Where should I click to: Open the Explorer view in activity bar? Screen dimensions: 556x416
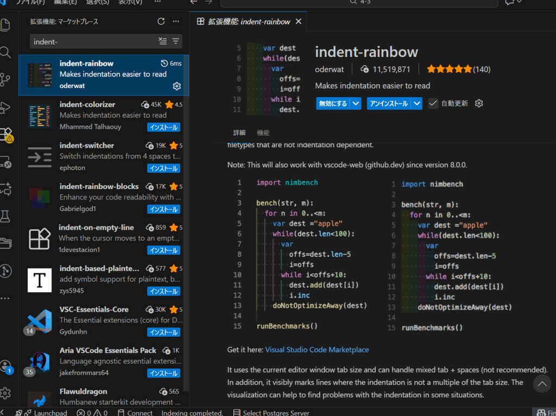click(x=5, y=25)
